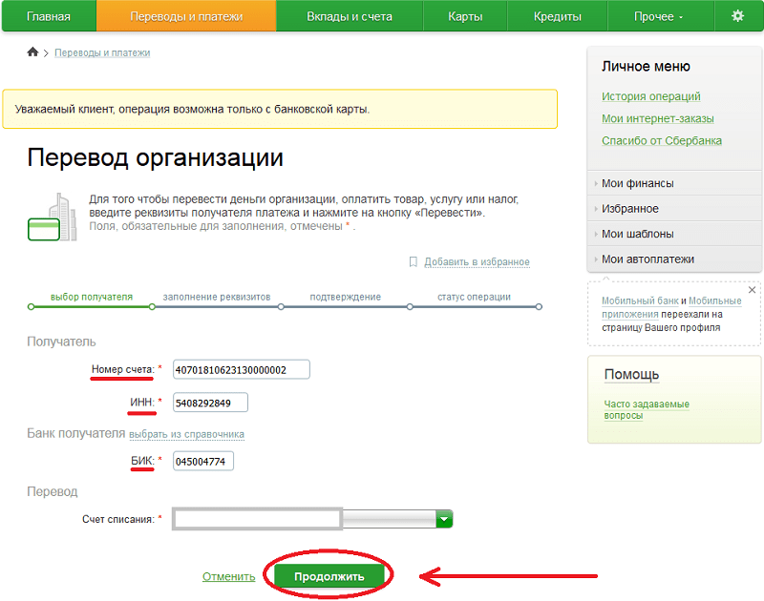Click the yellow card-only operation notice
Viewport: 764px width, 601px height.
click(280, 109)
